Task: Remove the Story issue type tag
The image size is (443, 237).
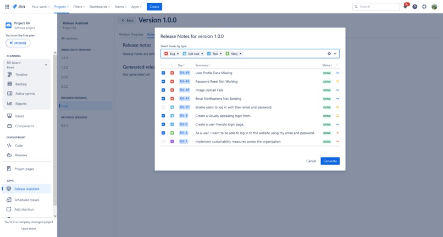Action: [240, 54]
